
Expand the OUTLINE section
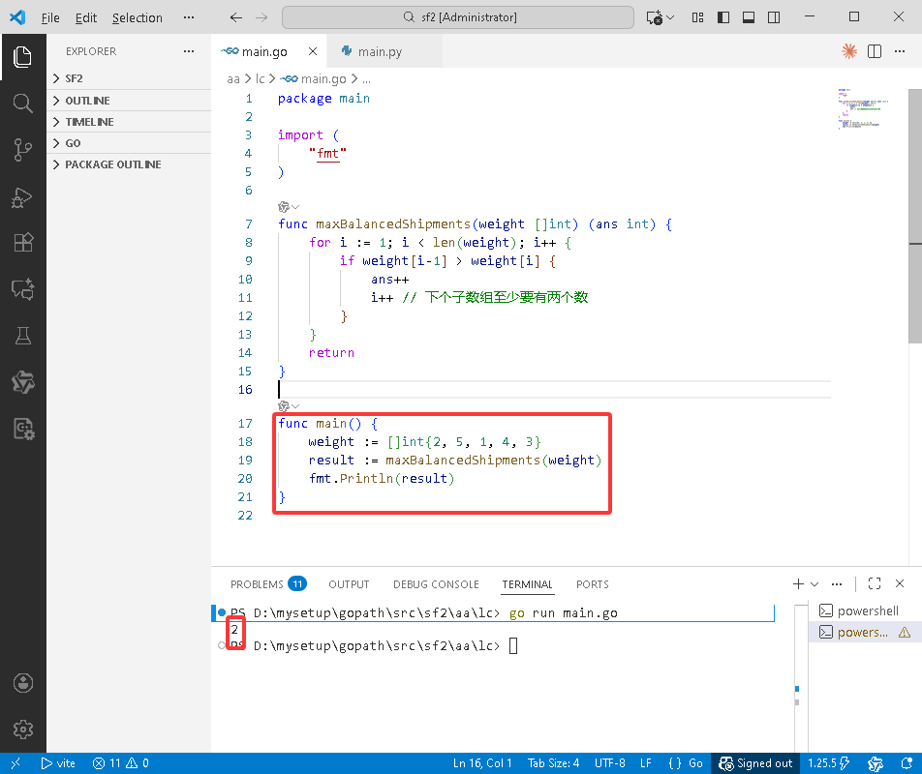[x=129, y=101]
